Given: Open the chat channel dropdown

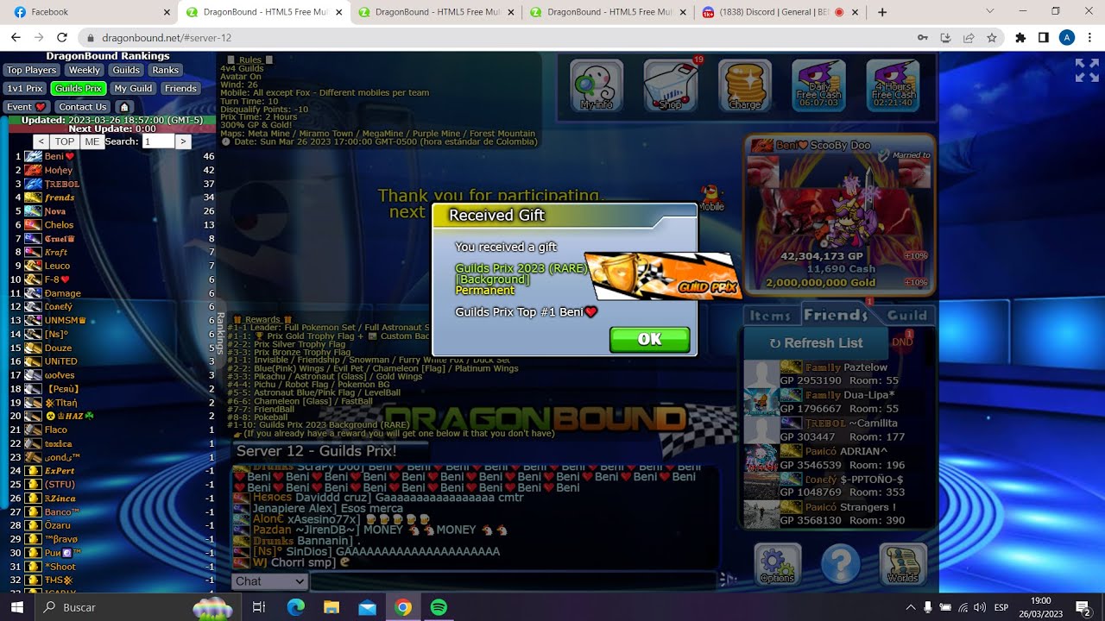Looking at the screenshot, I should 270,581.
